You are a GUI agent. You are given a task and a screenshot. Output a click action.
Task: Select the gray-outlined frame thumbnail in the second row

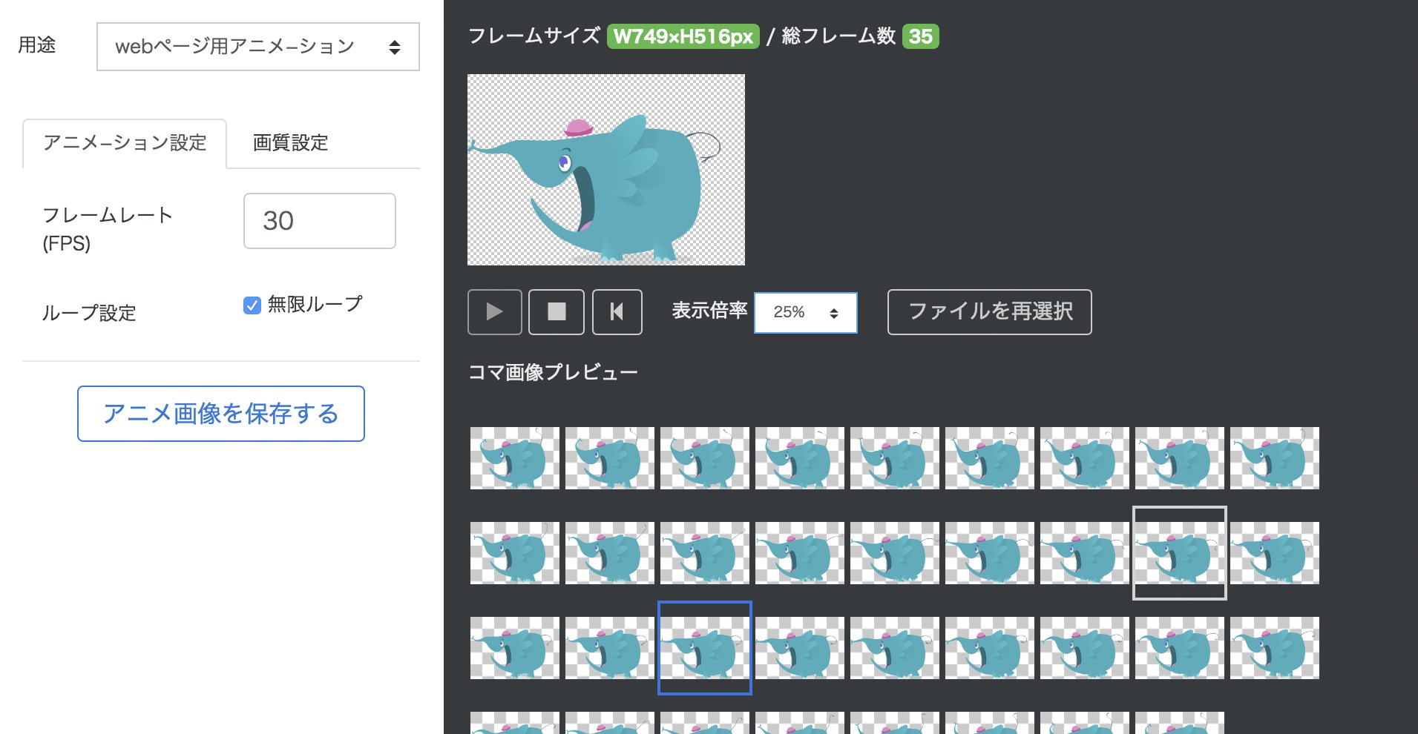(1180, 553)
